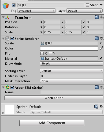Collapse the Arbor FSM component
Image resolution: width=104 pixels, height=132 pixels.
(3, 88)
